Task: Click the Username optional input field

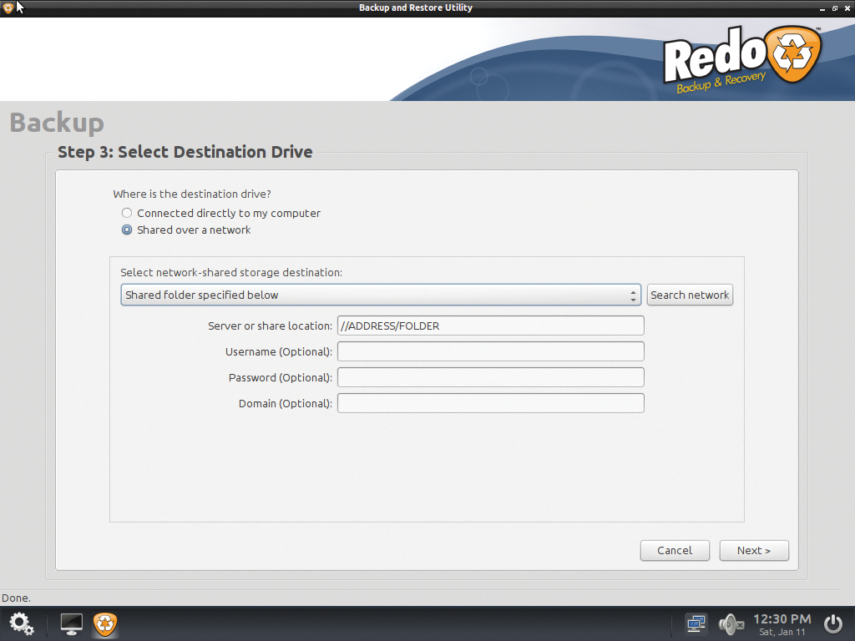Action: 490,351
